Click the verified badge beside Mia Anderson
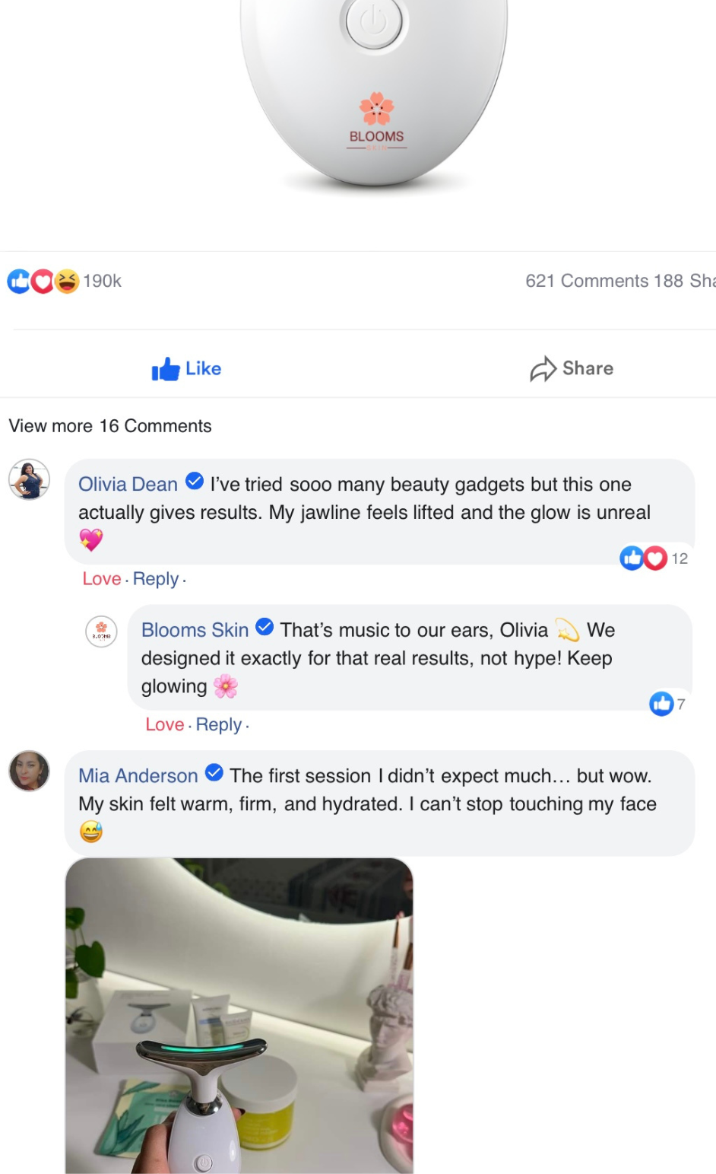716x1174 pixels. coord(215,773)
